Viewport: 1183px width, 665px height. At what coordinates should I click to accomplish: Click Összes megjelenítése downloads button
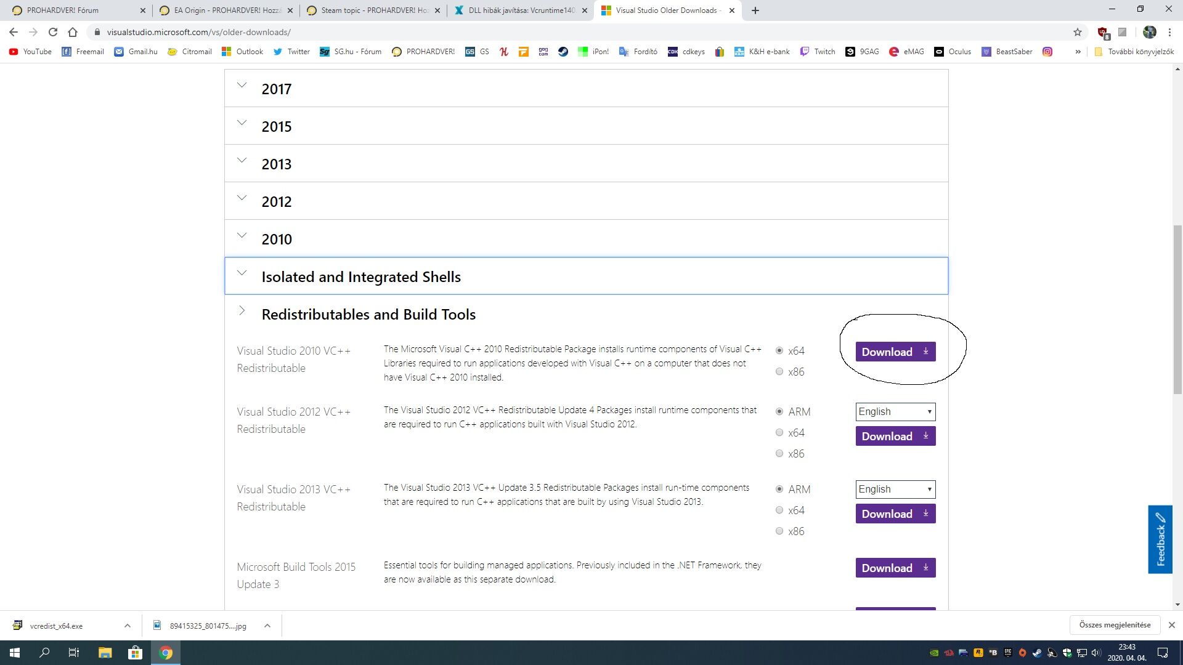[1115, 625]
